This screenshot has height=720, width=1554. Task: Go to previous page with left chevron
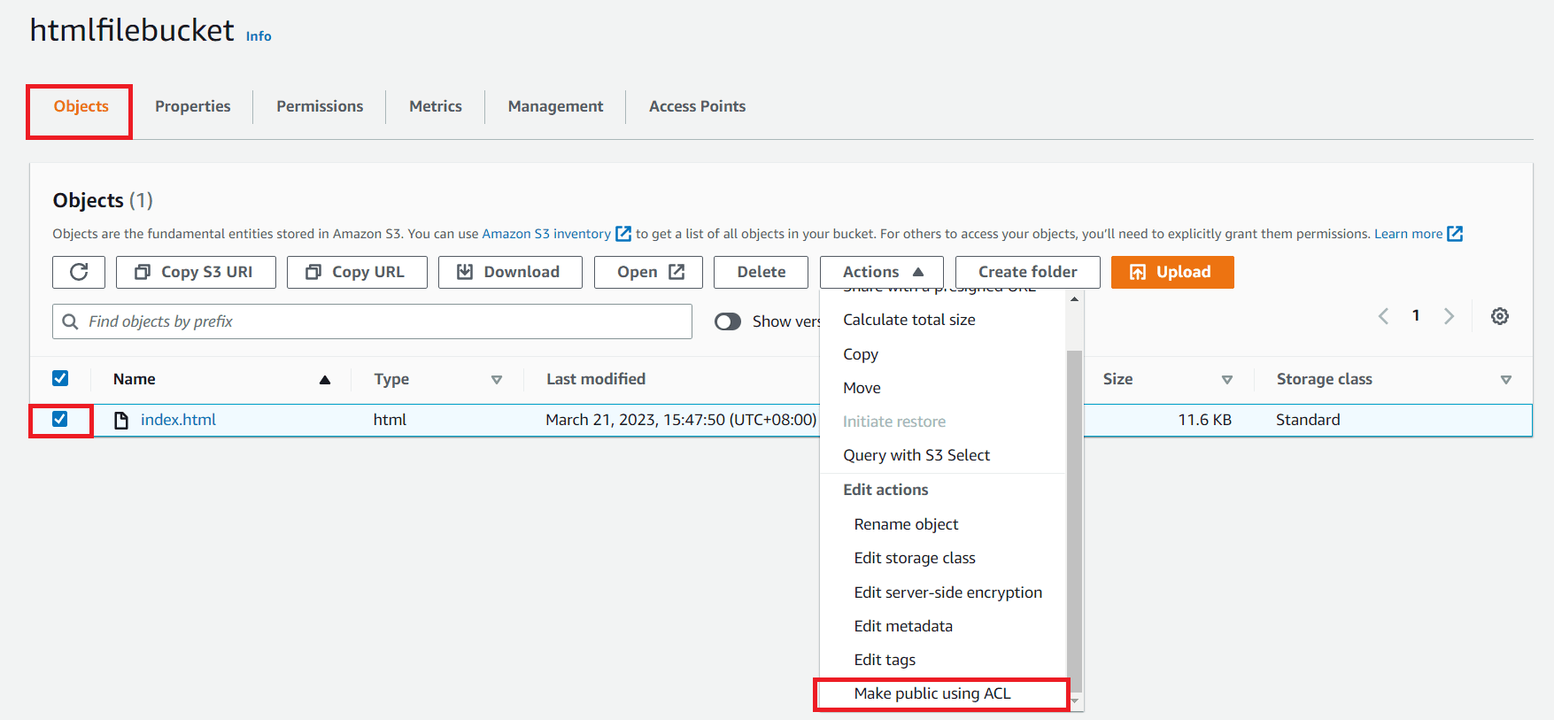[x=1383, y=316]
